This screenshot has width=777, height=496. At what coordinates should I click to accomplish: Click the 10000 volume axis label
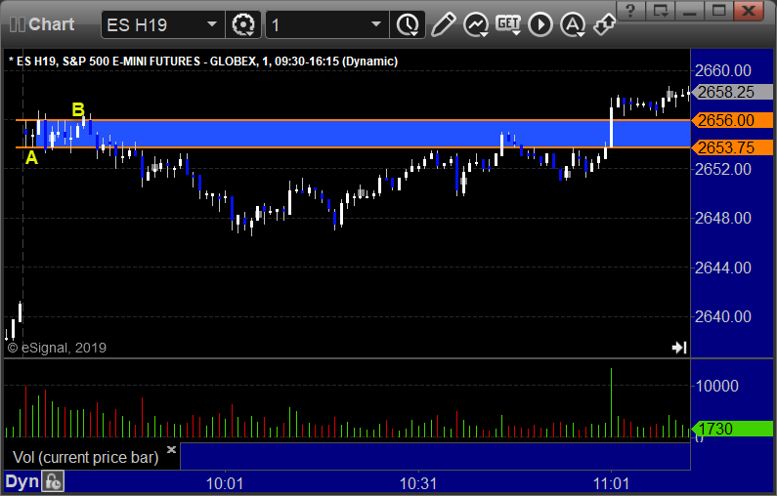pos(717,386)
